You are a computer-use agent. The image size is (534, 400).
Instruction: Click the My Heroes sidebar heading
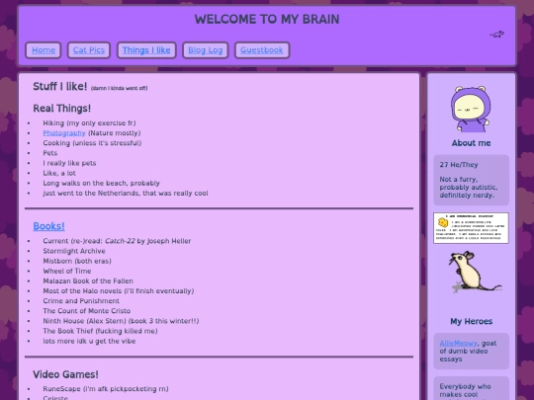point(471,321)
